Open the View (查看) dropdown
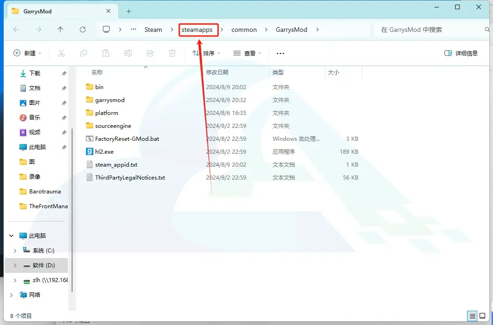The height and width of the screenshot is (325, 493). click(x=247, y=54)
